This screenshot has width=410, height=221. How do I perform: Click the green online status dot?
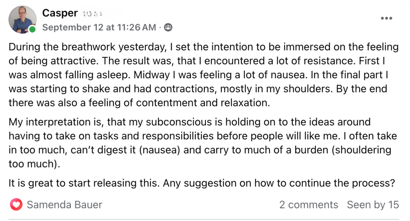point(32,29)
